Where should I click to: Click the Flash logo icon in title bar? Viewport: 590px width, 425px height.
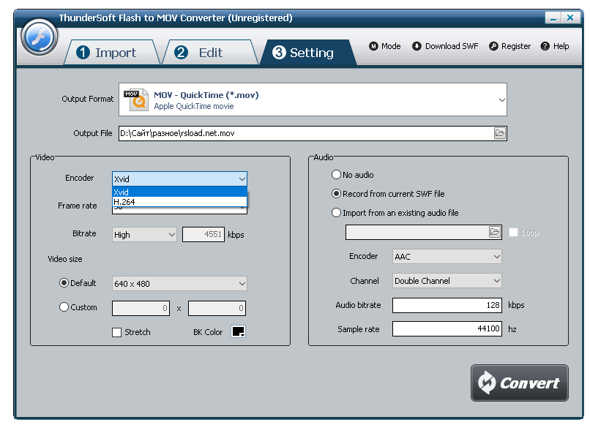tap(39, 37)
